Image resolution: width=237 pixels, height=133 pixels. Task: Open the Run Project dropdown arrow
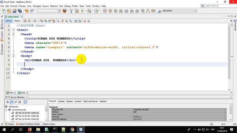pos(86,11)
